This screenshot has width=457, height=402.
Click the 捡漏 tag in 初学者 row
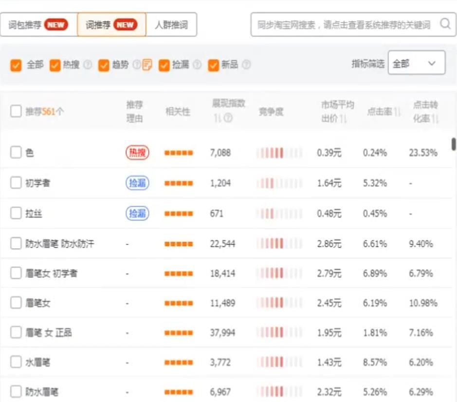pos(137,183)
